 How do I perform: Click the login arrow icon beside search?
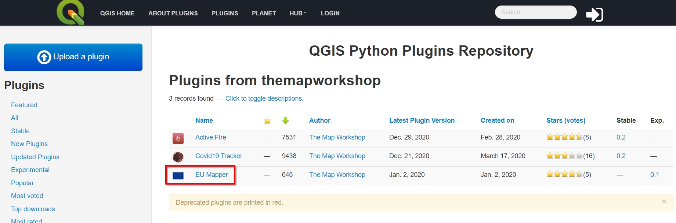click(x=594, y=14)
